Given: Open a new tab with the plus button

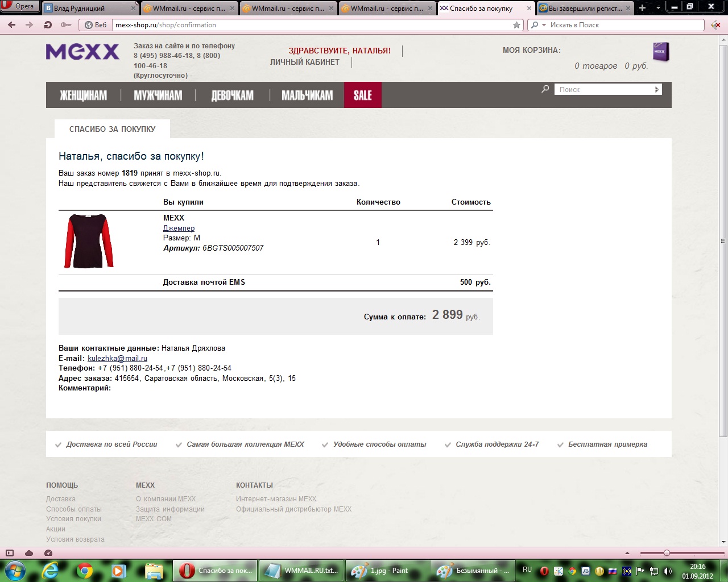Looking at the screenshot, I should pyautogui.click(x=643, y=8).
